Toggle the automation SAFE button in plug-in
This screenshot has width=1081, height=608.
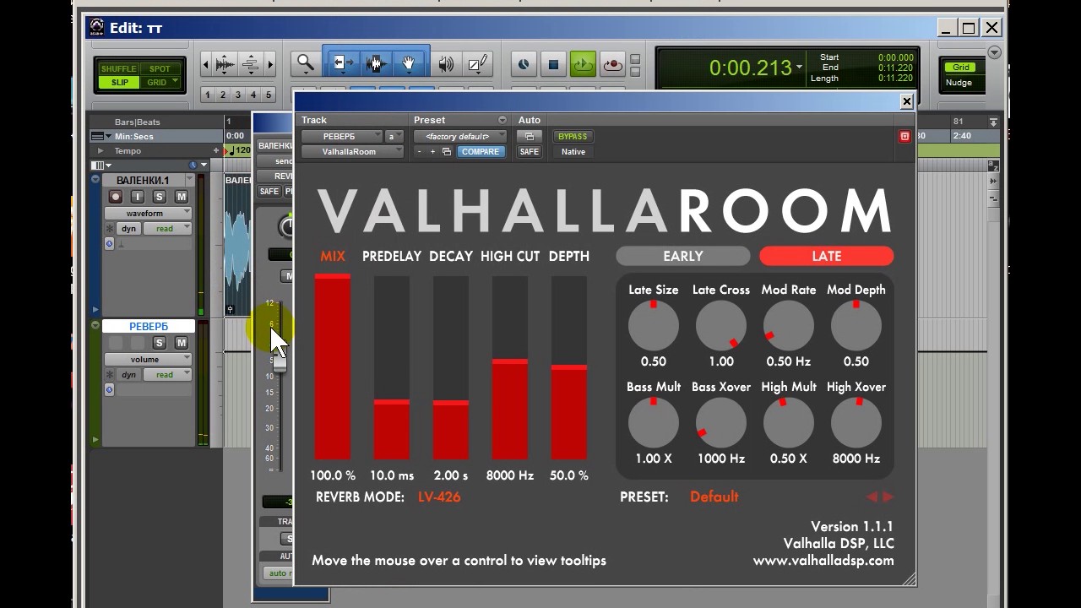click(530, 152)
